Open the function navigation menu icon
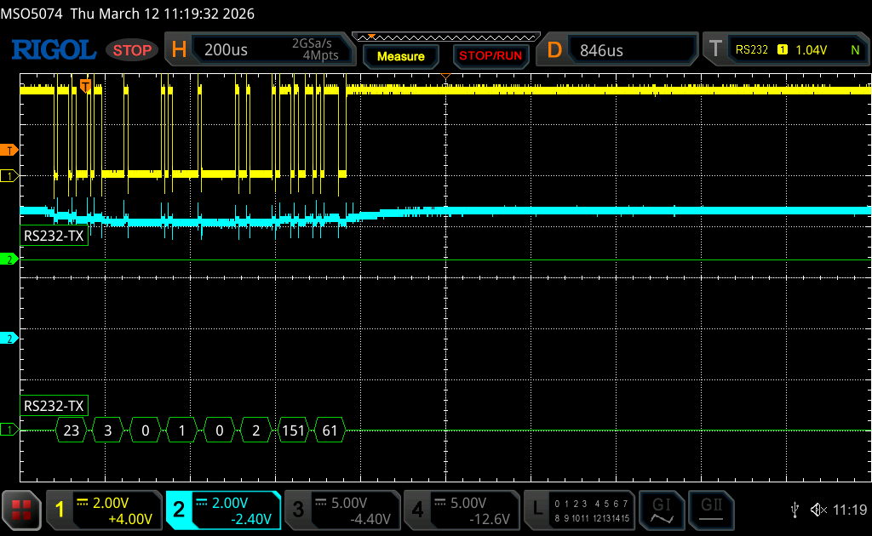The width and height of the screenshot is (872, 536). [x=22, y=510]
